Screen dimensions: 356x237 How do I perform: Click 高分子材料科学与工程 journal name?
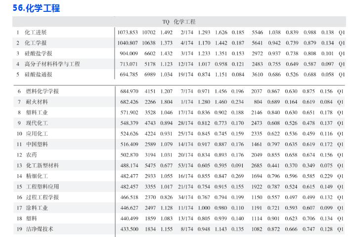[x=52, y=64]
